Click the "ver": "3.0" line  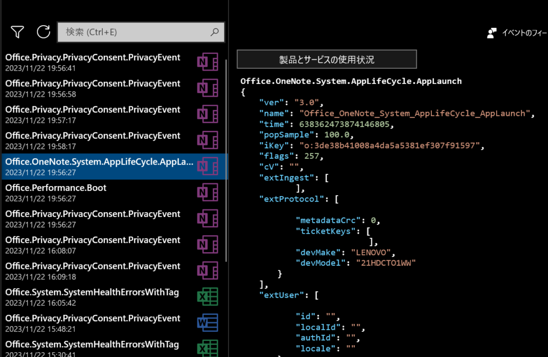click(291, 103)
